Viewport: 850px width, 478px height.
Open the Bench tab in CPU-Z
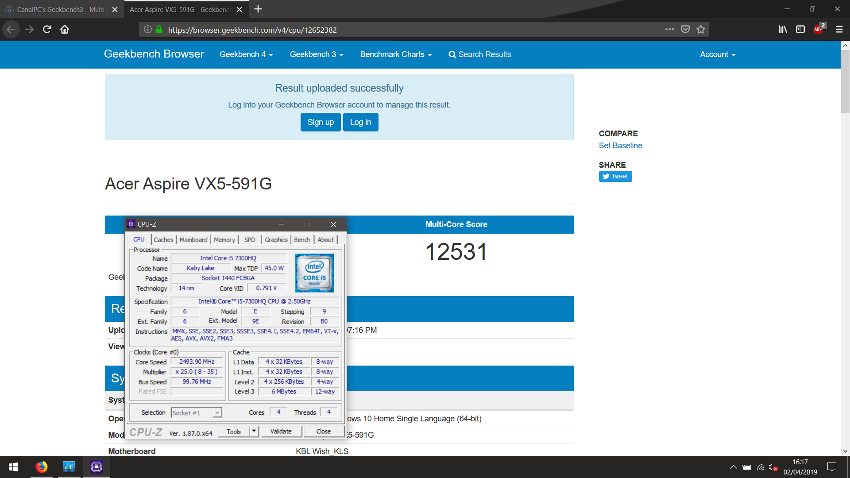[x=302, y=240]
